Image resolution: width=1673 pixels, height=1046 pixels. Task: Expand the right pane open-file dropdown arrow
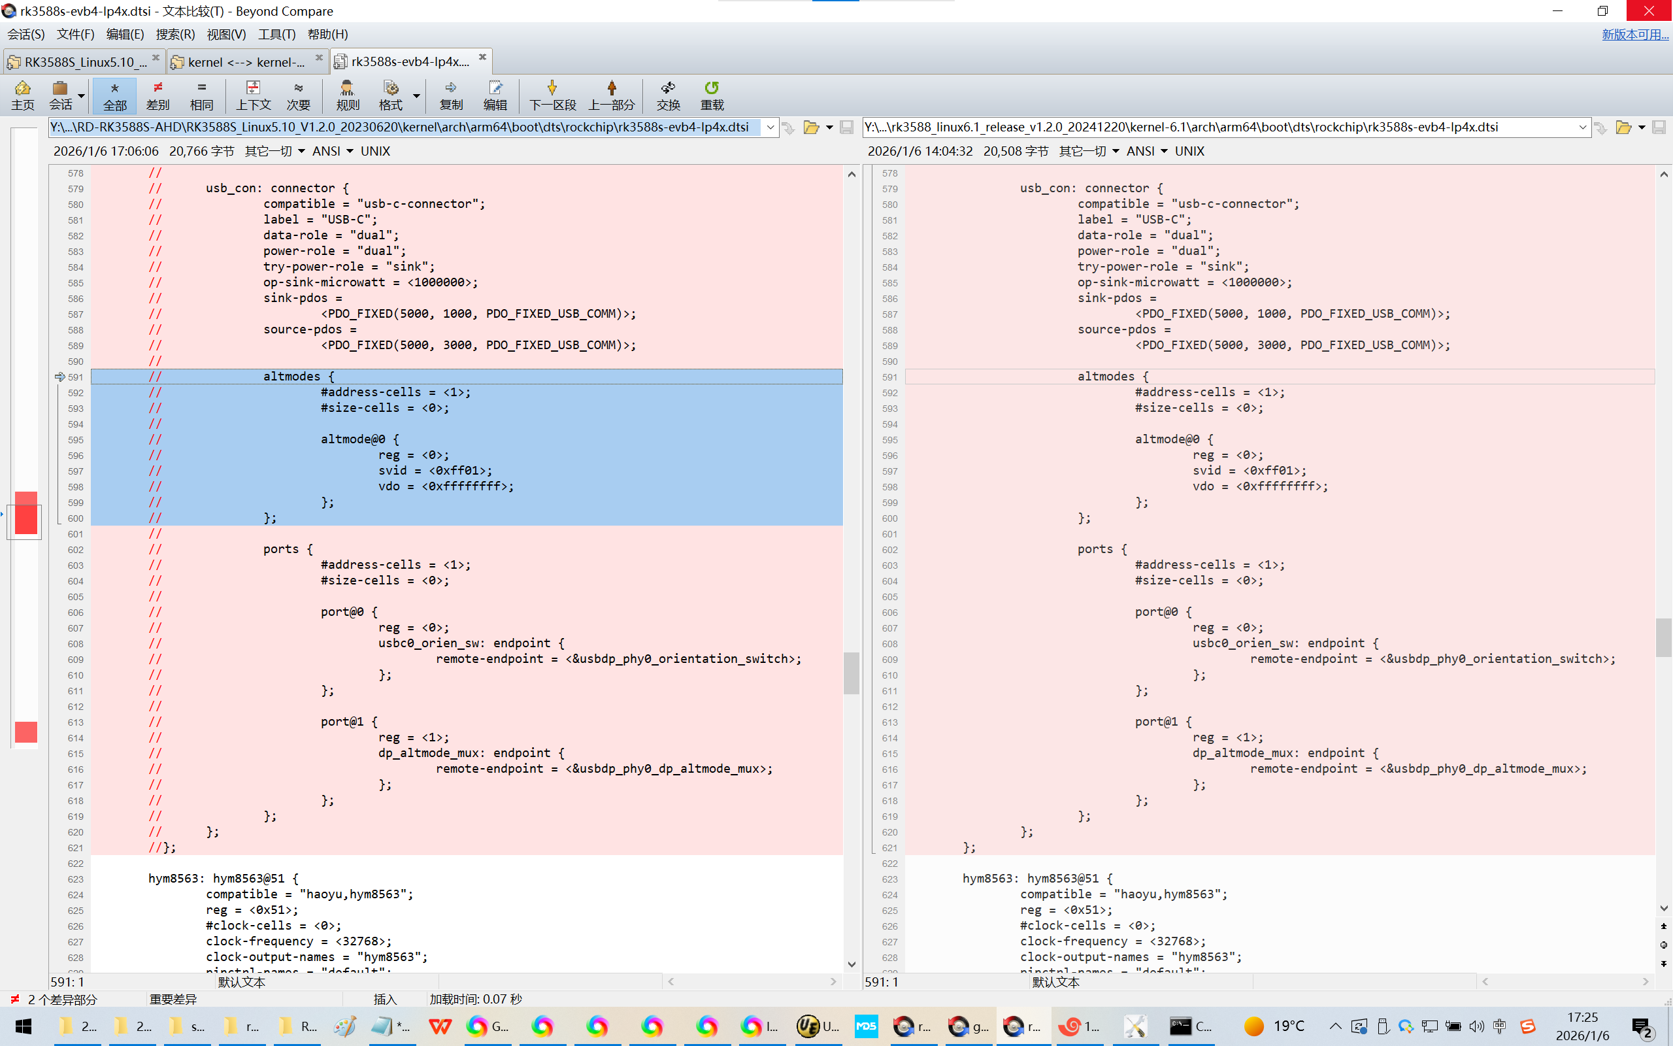(x=1642, y=127)
